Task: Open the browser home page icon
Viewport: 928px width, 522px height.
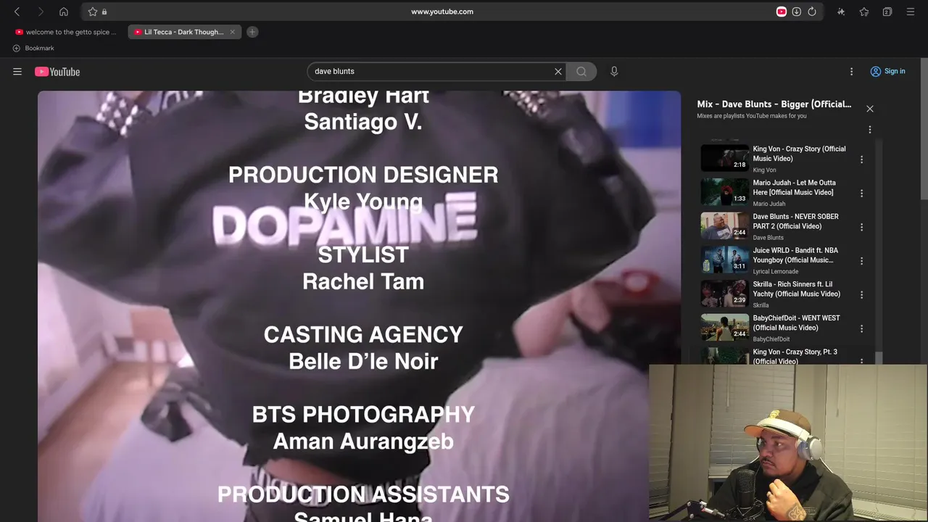Action: 64,12
